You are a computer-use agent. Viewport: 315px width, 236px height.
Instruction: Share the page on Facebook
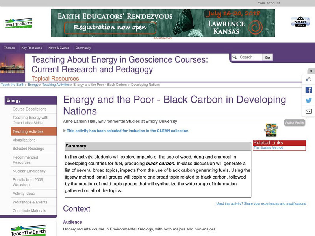(309, 89)
